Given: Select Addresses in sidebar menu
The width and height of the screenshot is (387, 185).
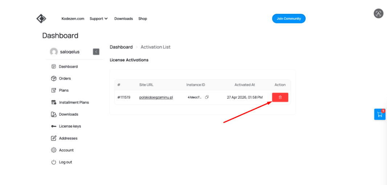Looking at the screenshot, I should [68, 138].
